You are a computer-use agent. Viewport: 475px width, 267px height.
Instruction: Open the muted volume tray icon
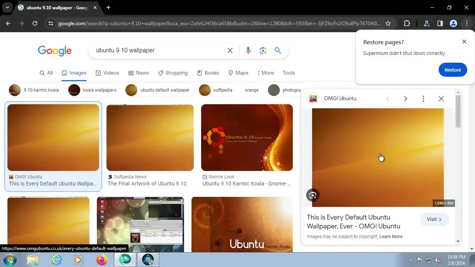pos(438,260)
